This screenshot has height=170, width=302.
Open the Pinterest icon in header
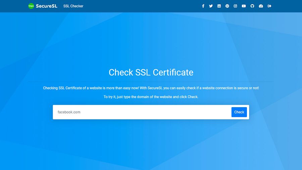227,6
